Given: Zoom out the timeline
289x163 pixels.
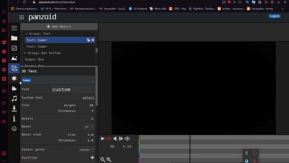Looking at the screenshot, I should click(103, 159).
